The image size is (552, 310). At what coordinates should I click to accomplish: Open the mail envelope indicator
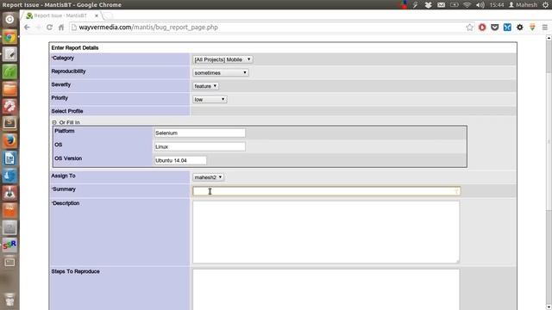pos(441,5)
